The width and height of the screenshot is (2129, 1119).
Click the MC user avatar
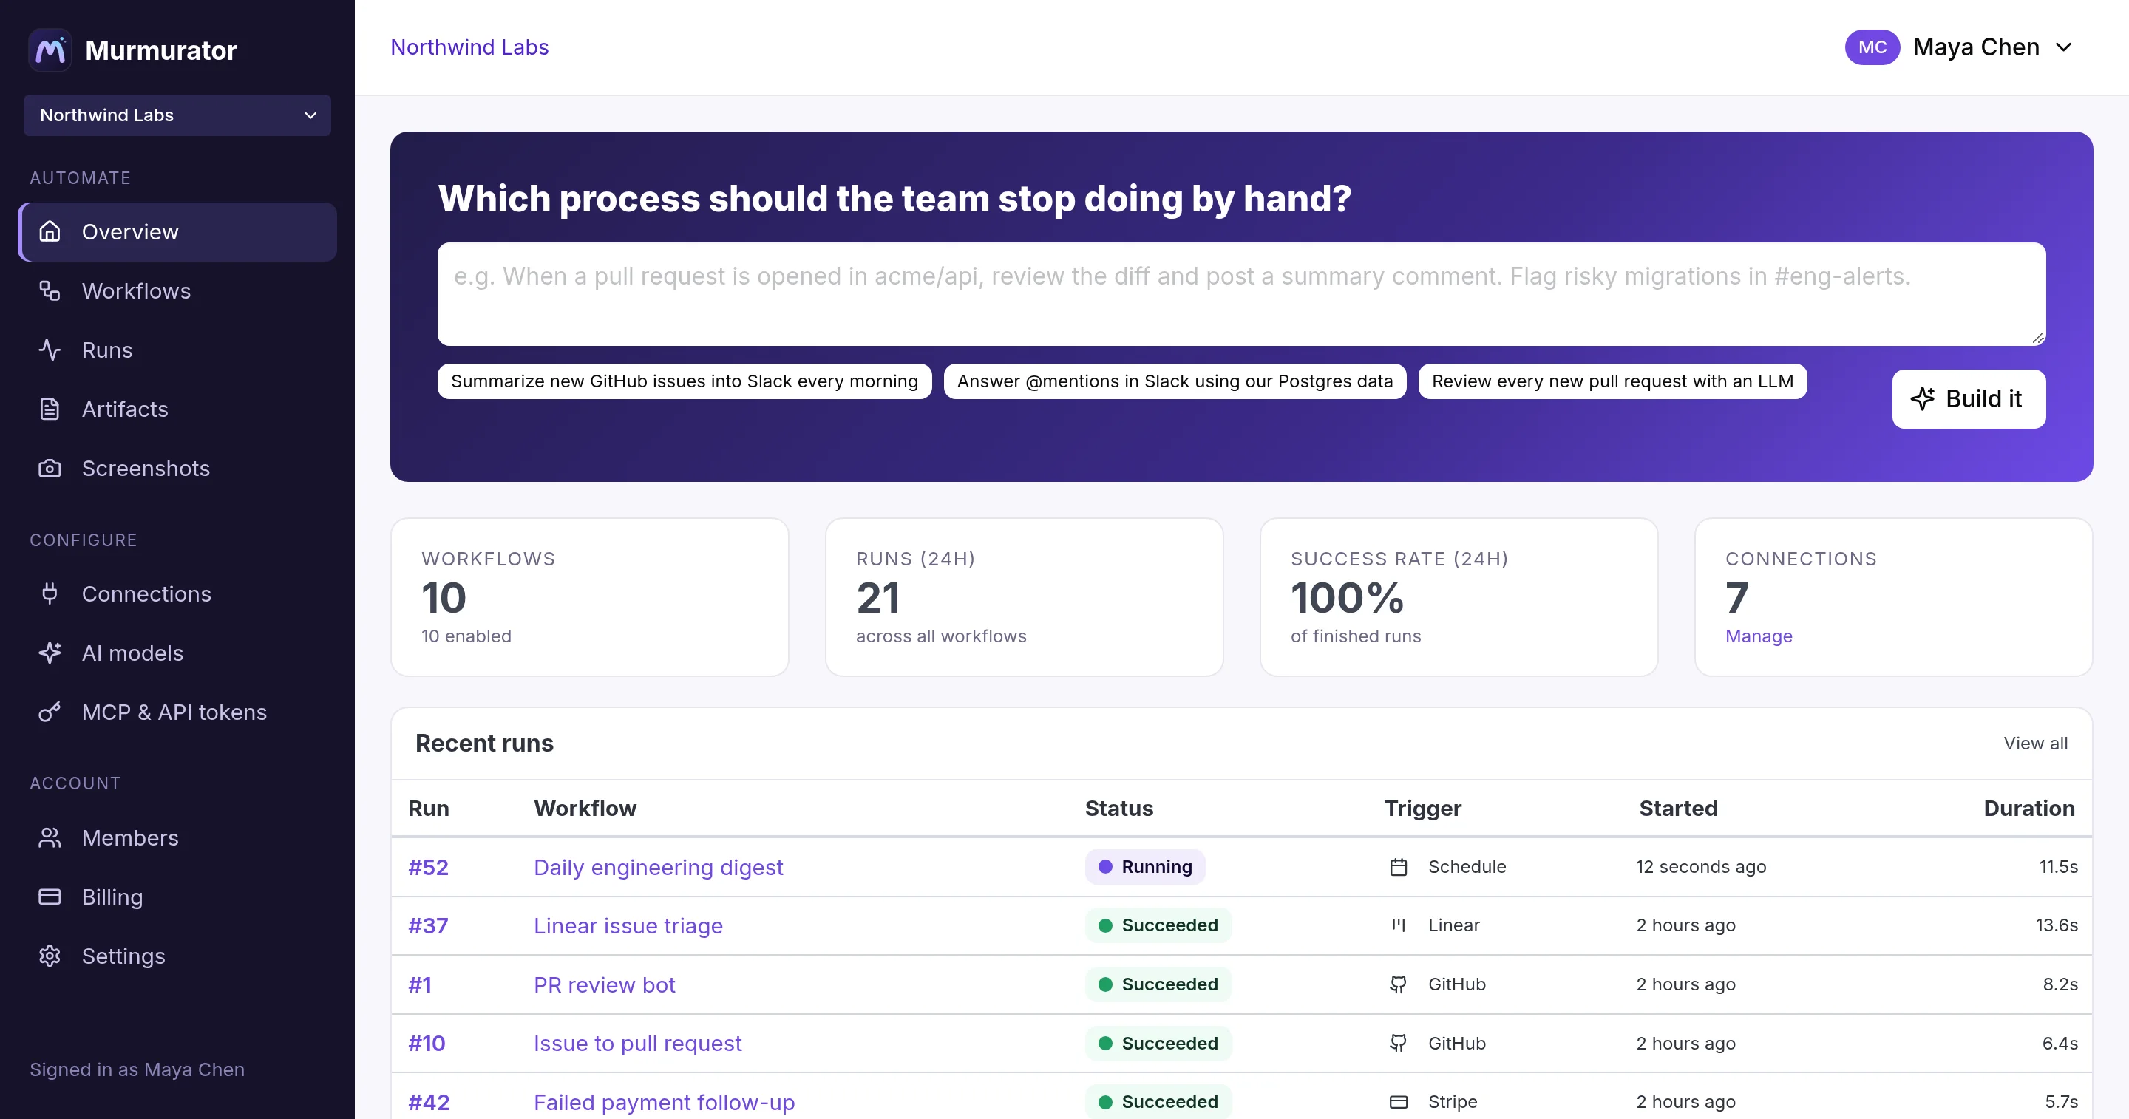(x=1872, y=47)
